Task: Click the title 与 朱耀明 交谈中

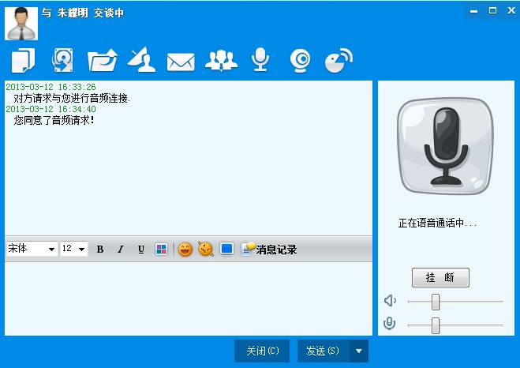Action: point(83,13)
